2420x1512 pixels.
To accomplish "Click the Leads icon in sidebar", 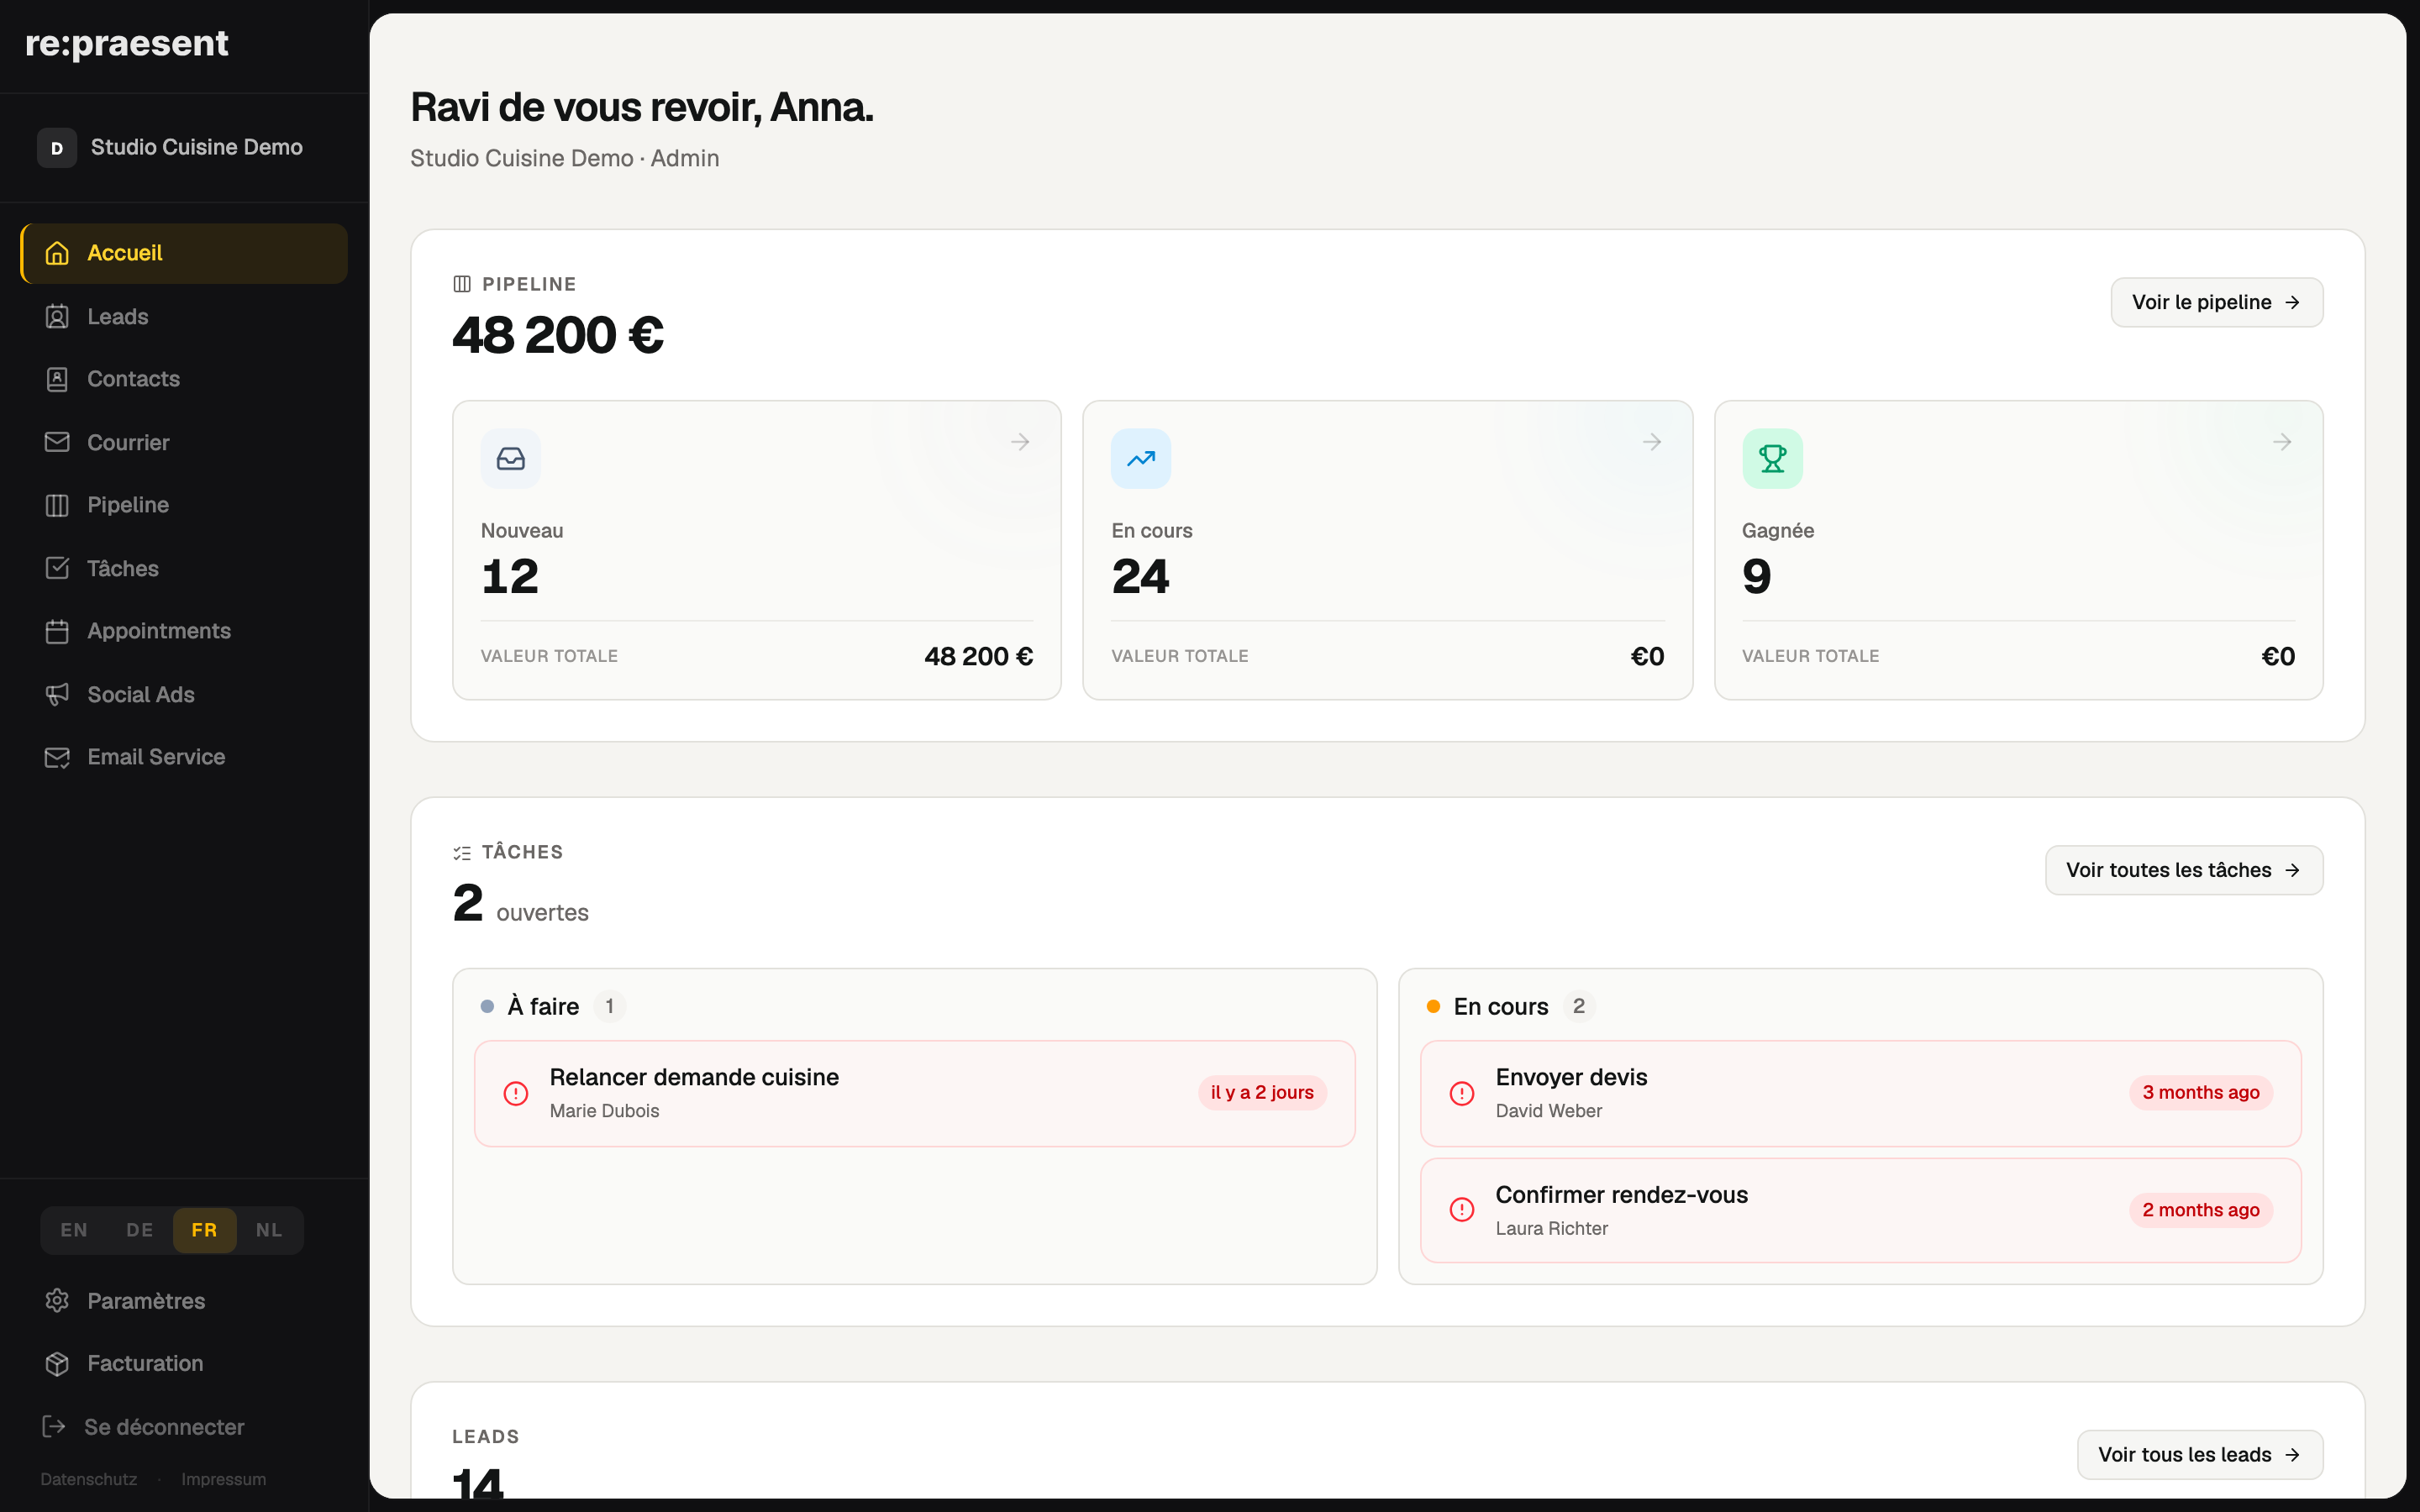I will (x=57, y=317).
